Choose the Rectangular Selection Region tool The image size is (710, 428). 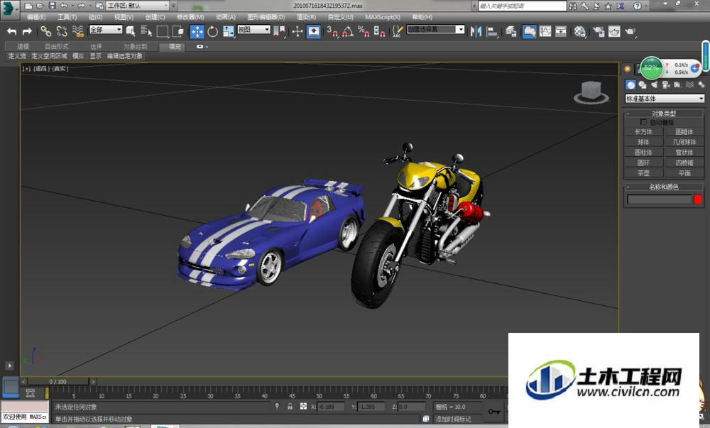click(x=162, y=31)
